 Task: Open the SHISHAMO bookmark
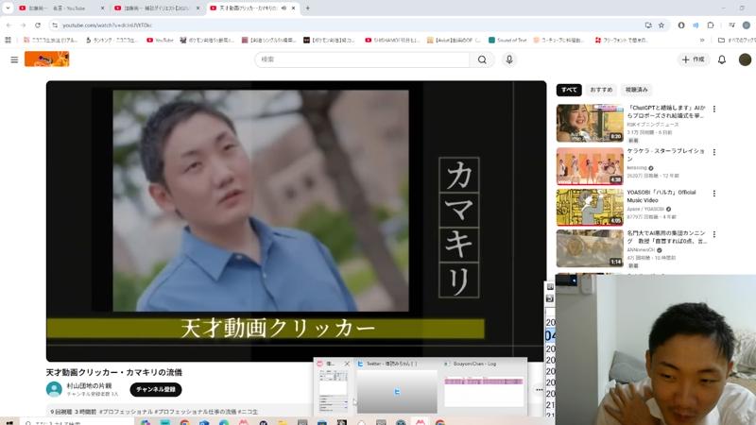tap(392, 40)
